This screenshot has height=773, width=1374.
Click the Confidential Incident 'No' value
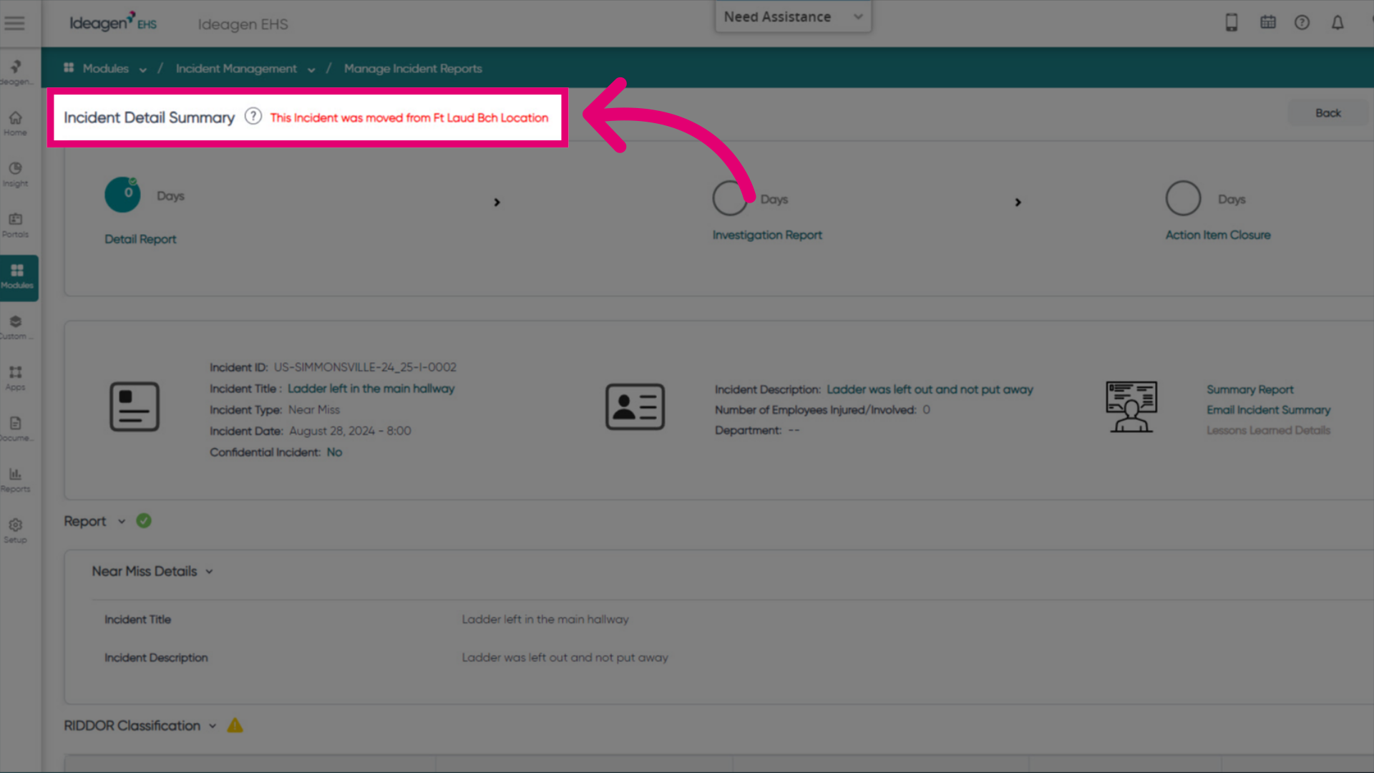point(334,452)
